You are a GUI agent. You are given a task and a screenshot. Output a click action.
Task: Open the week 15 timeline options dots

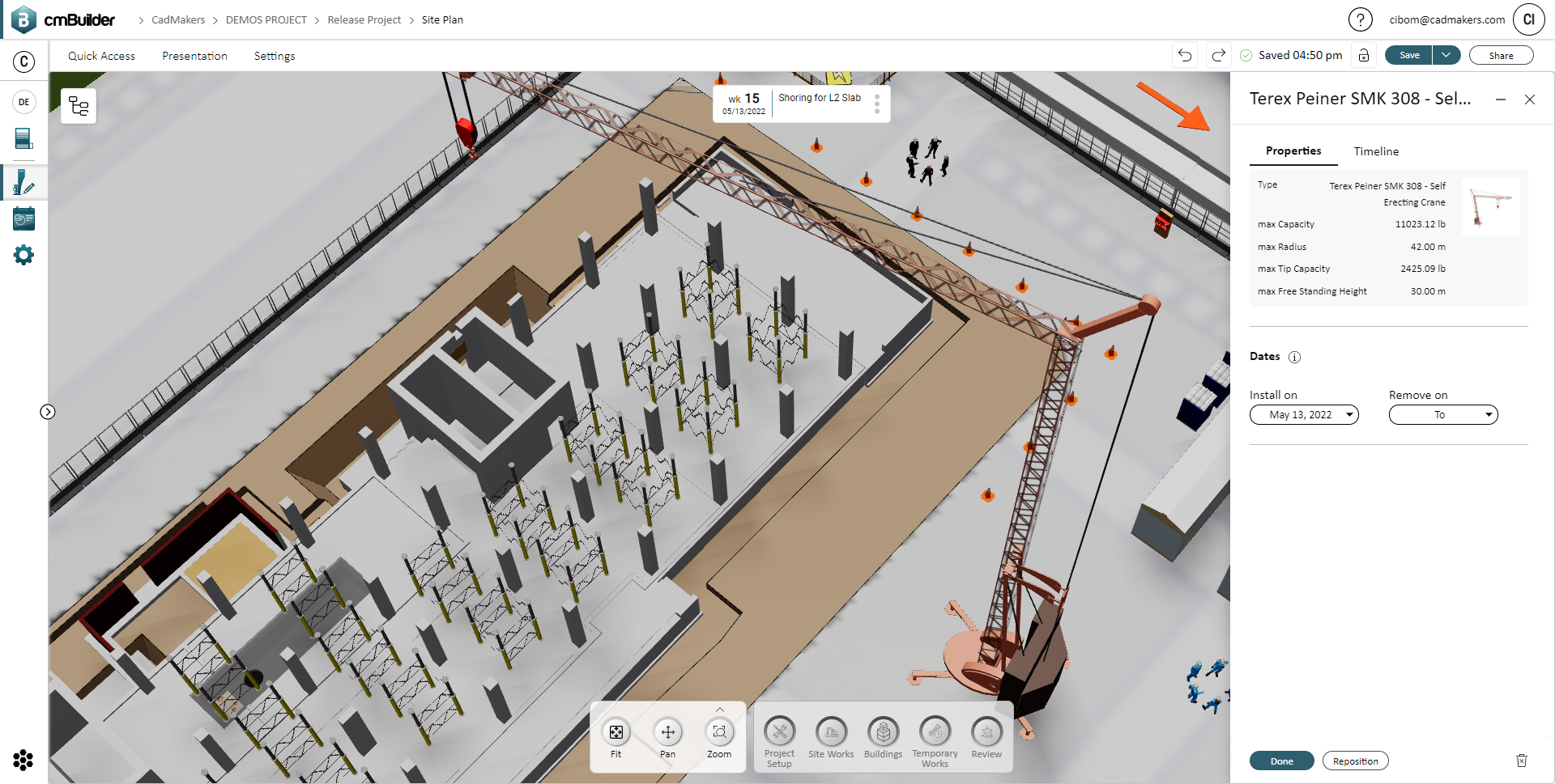tap(877, 104)
